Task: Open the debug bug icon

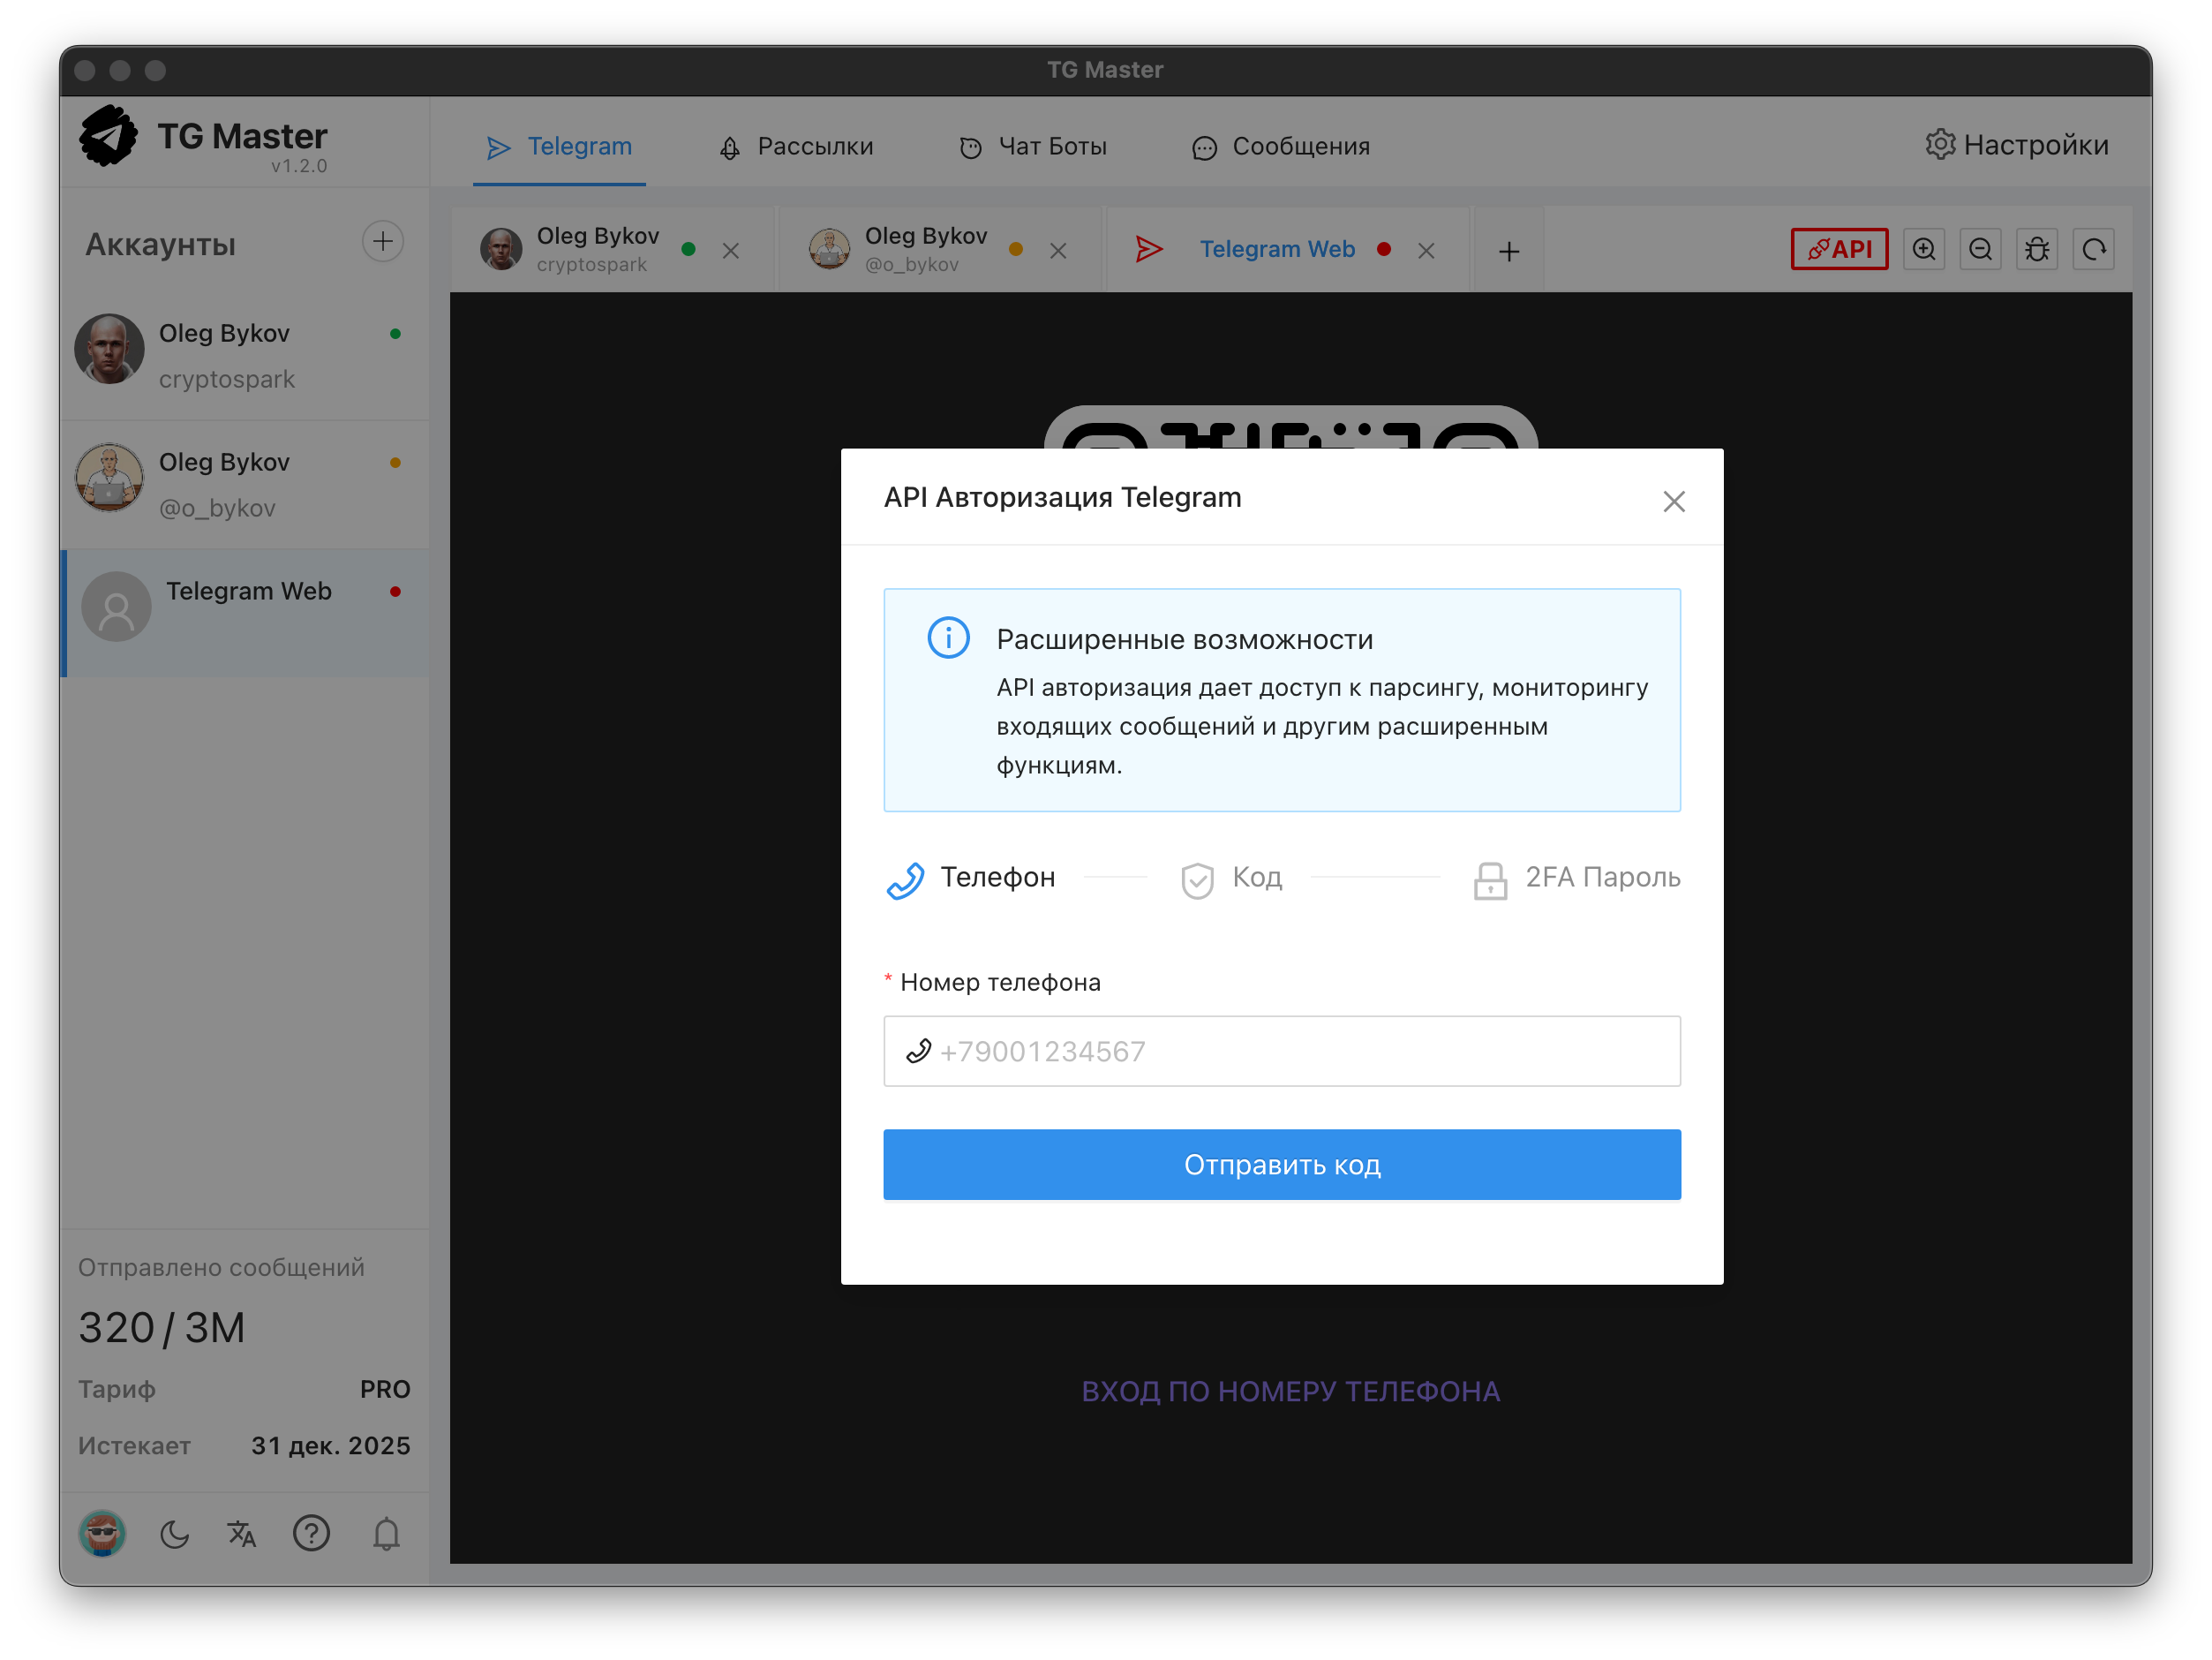Action: point(2036,249)
